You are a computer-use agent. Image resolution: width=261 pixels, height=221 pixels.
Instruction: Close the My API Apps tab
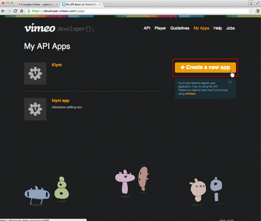coord(100,5)
